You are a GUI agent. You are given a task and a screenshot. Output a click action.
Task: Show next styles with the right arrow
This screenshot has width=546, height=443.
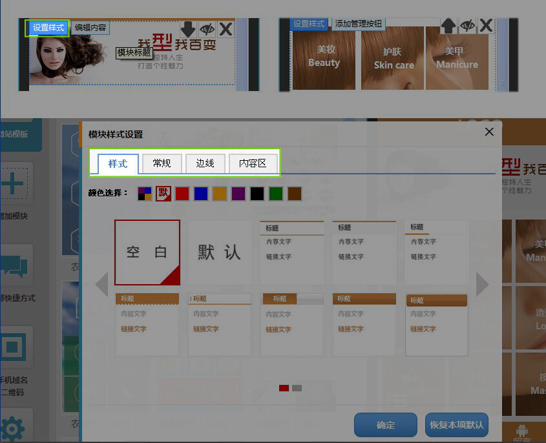(482, 284)
